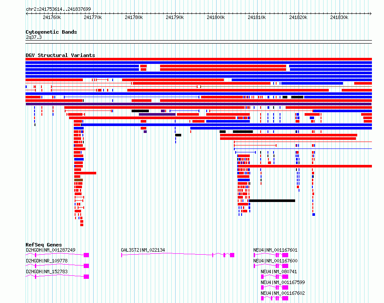The width and height of the screenshot is (384, 303).
Task: Select the transcript glyph under D2HGDH|NM_001287249
Action: pyautogui.click(x=57, y=255)
